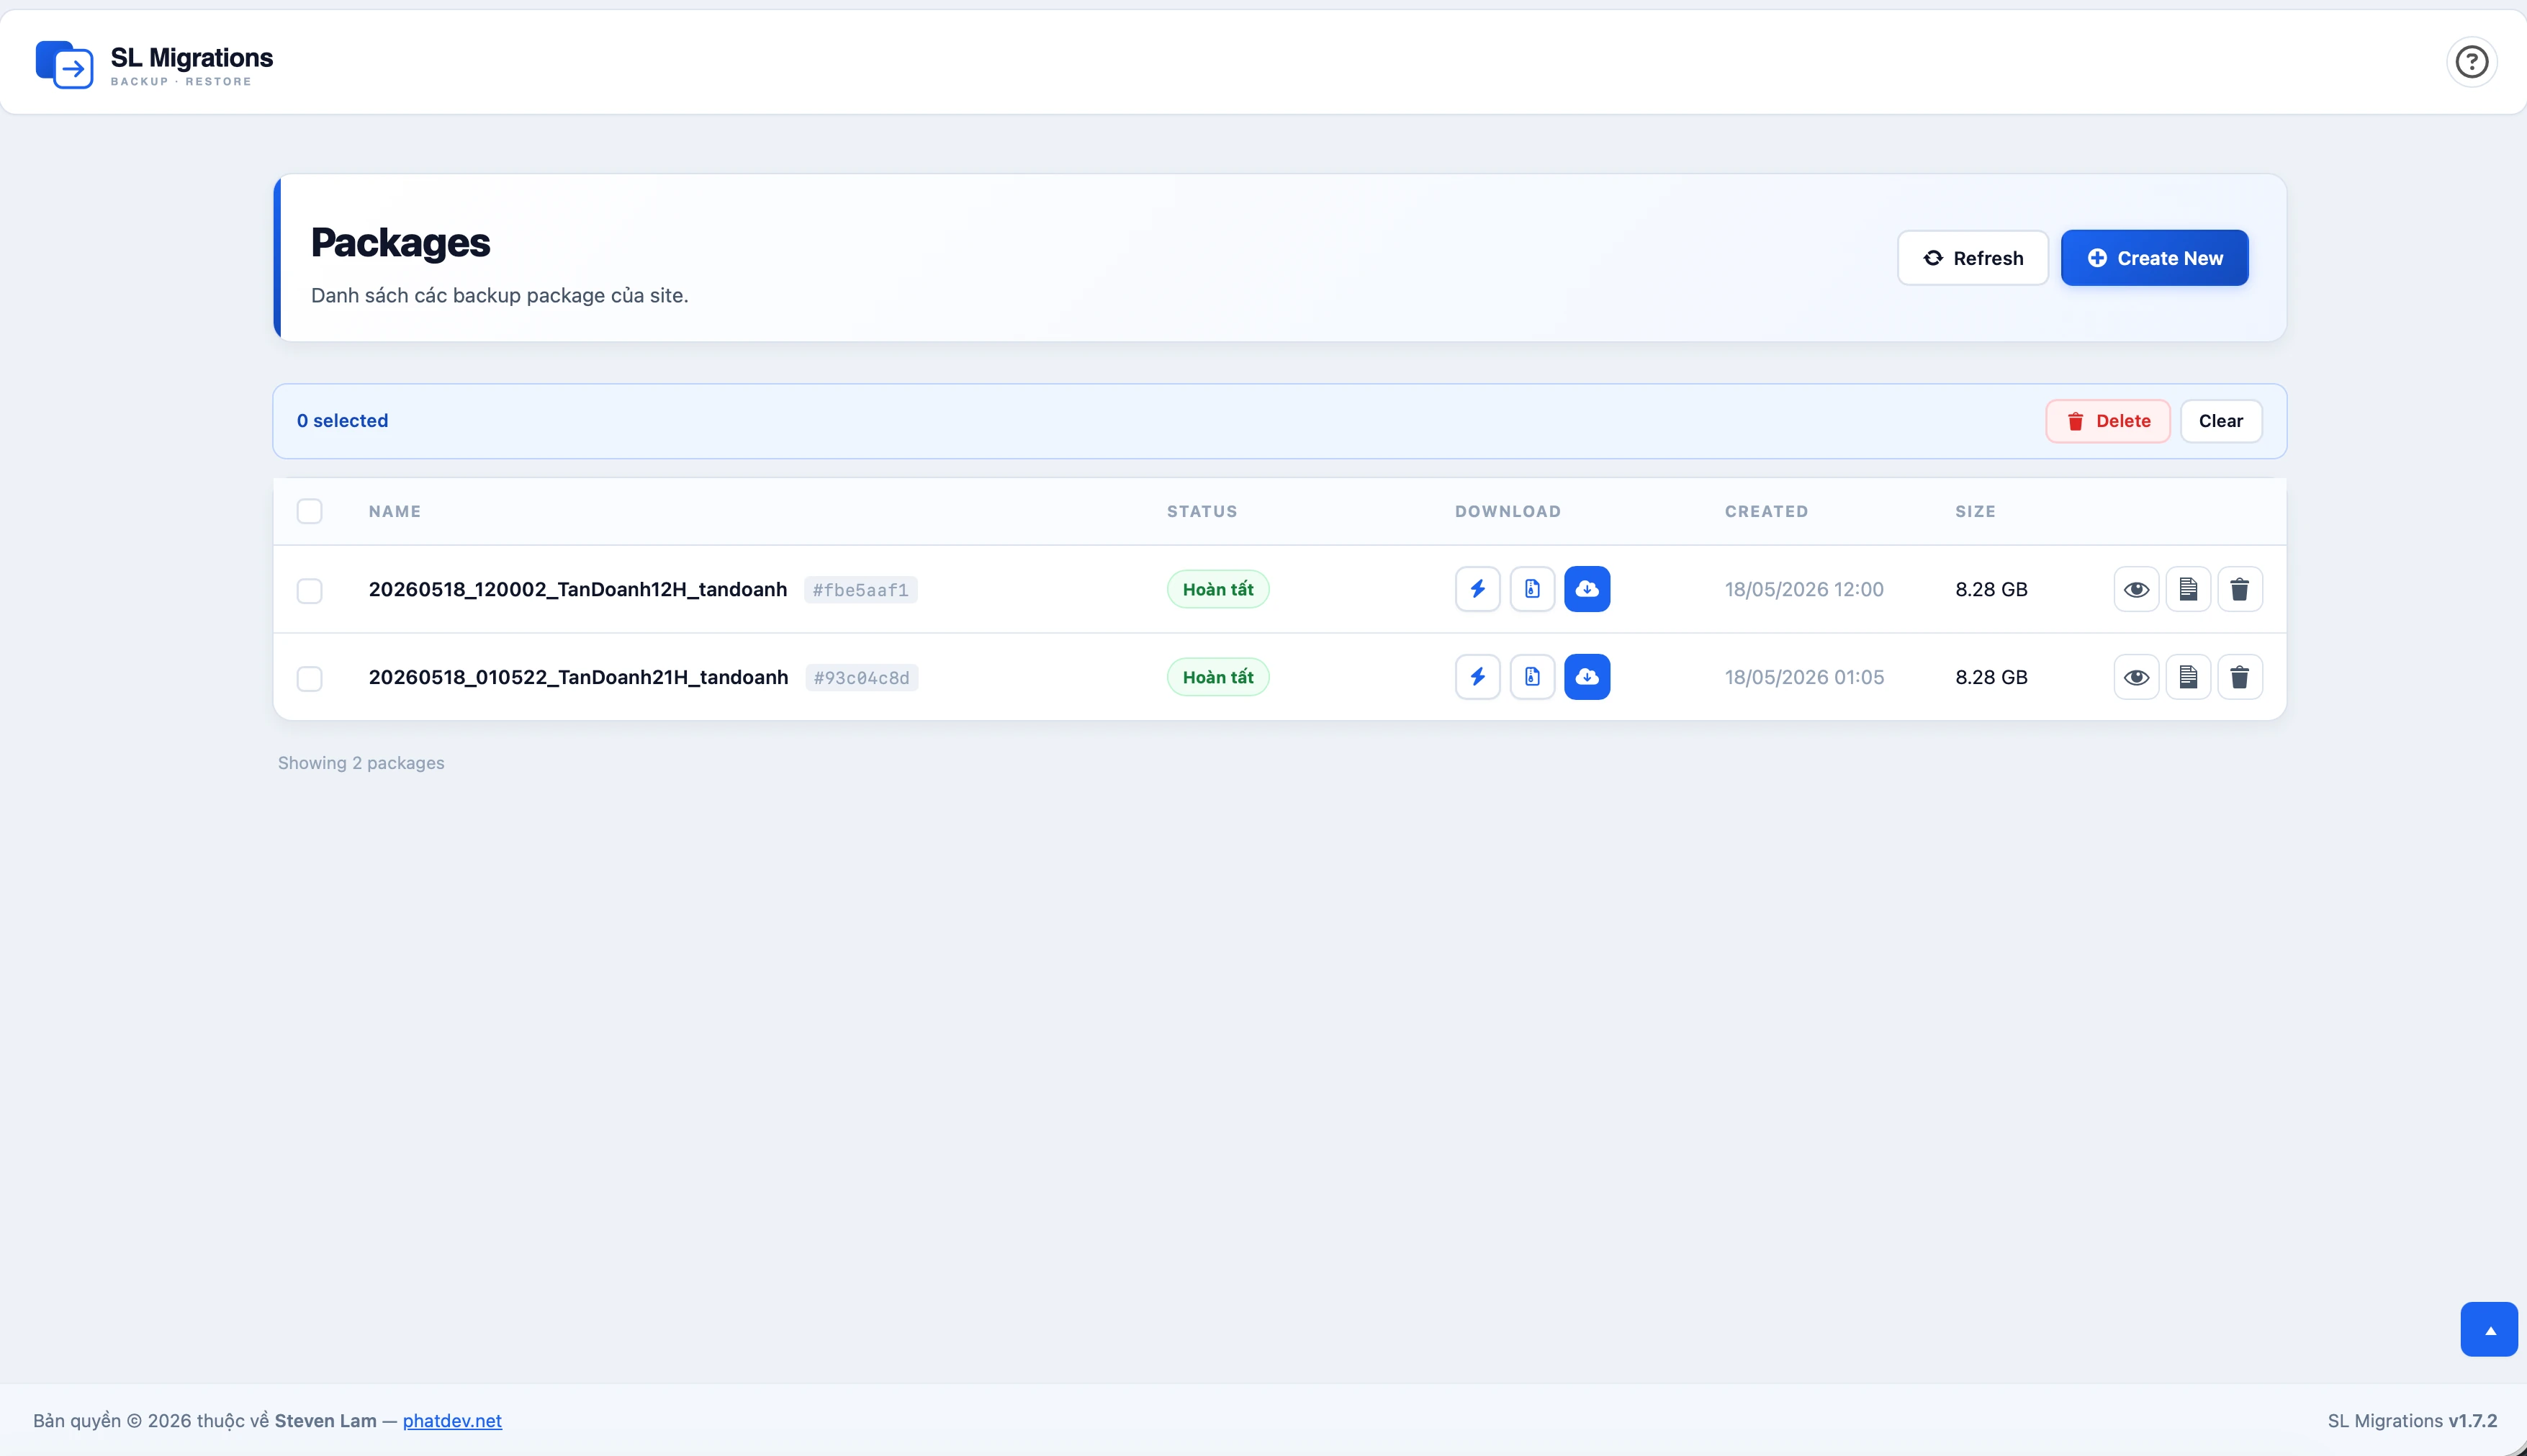Click file download icon for TanDoanh12H package
This screenshot has height=1456, width=2527.
1531,589
